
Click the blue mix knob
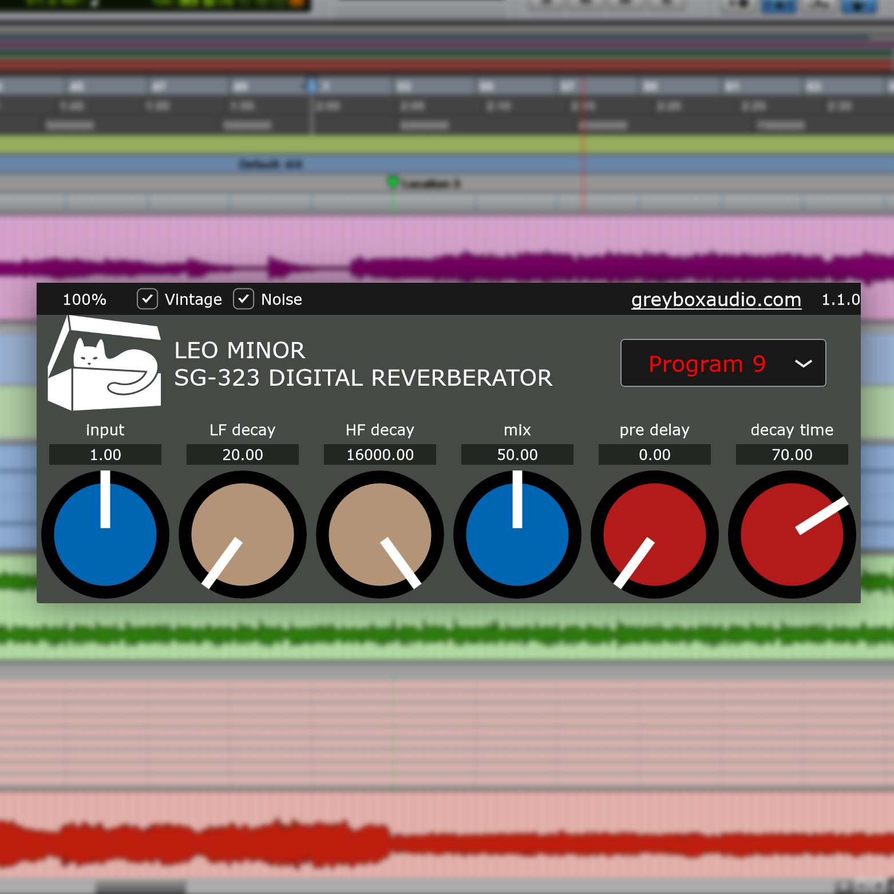click(517, 535)
